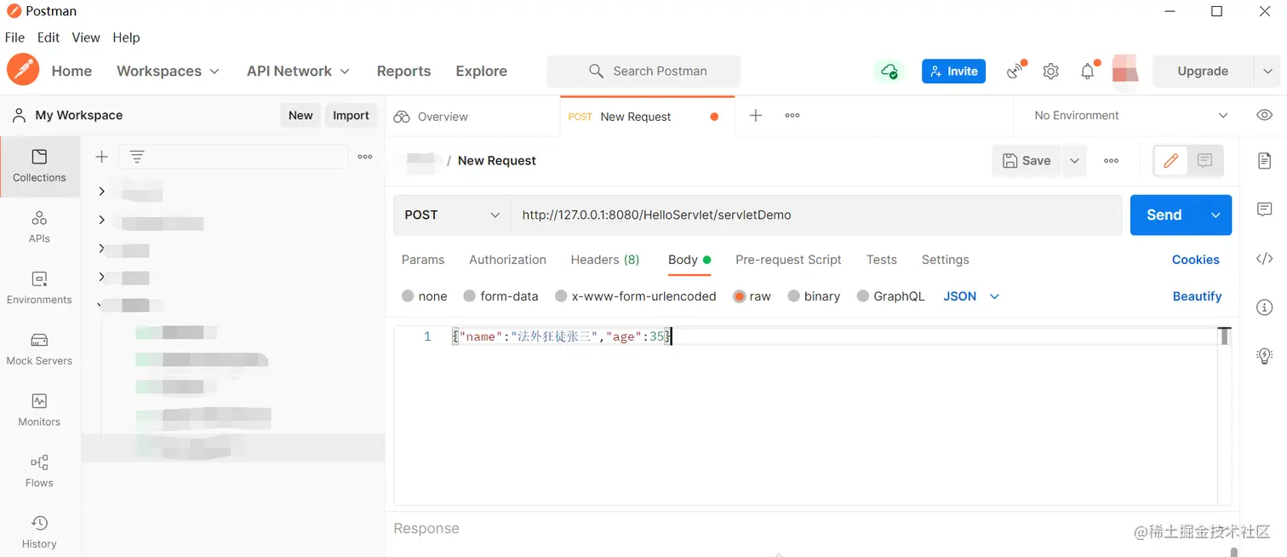The image size is (1287, 557).
Task: Open the History sidebar panel
Action: (39, 533)
